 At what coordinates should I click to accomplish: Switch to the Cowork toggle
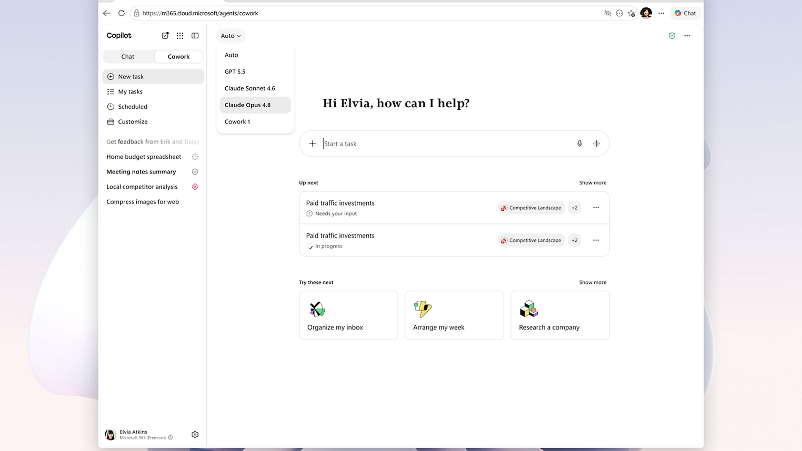pyautogui.click(x=178, y=57)
